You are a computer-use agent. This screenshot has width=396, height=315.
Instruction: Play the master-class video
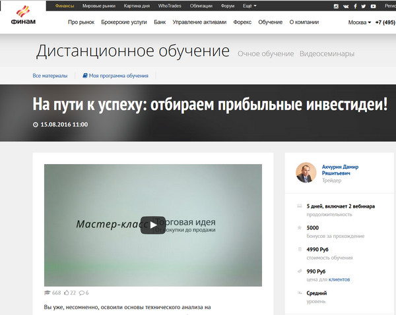(x=153, y=225)
